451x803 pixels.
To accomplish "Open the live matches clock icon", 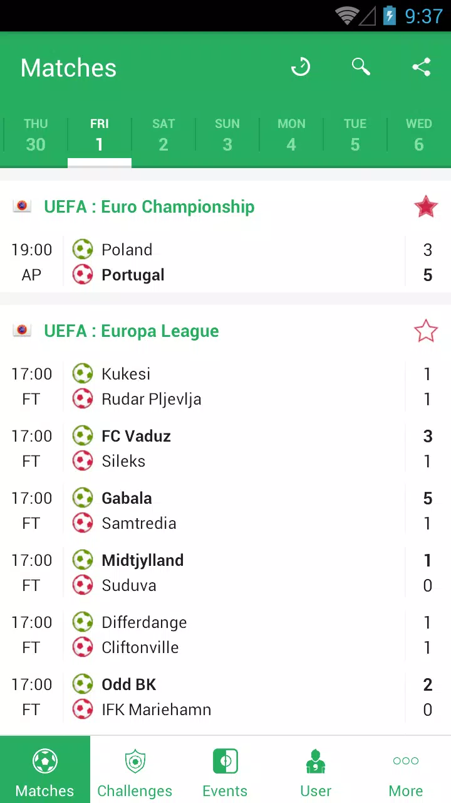I will [x=301, y=67].
